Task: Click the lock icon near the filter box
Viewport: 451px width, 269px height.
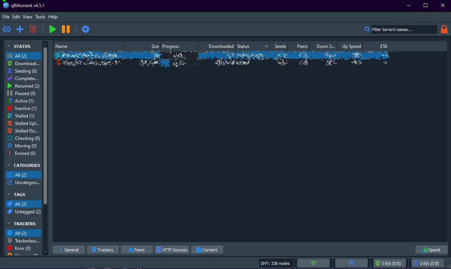Action: pyautogui.click(x=444, y=29)
